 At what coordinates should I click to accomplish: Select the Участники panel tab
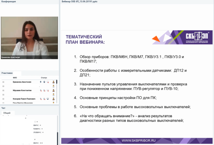7,73
